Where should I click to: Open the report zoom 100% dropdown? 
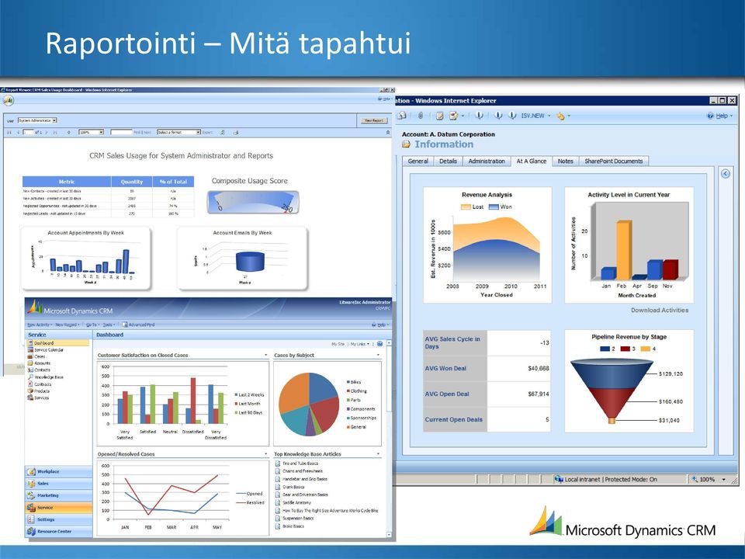click(x=92, y=132)
